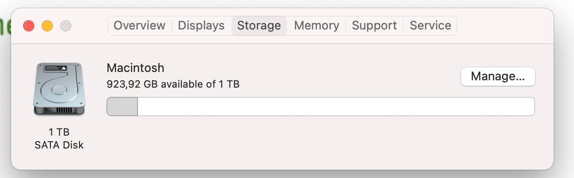Click the warning label on the disk icon
Viewport: 574px width, 178px height.
coord(56,68)
